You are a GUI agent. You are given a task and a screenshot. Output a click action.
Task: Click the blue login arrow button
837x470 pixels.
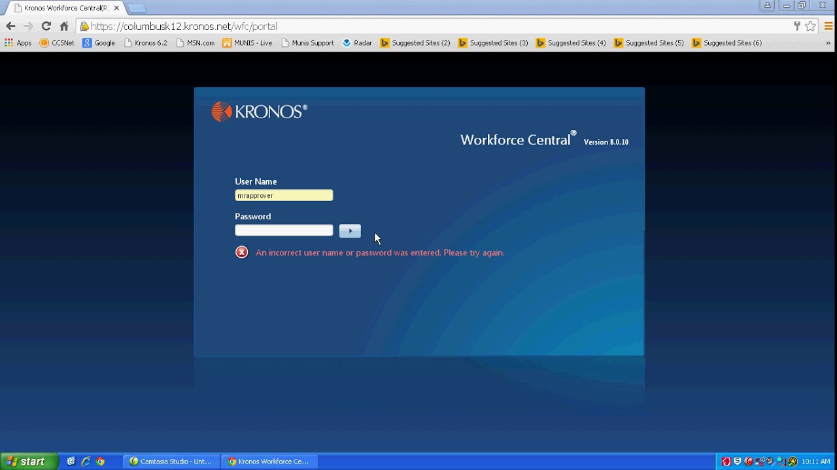[349, 230]
